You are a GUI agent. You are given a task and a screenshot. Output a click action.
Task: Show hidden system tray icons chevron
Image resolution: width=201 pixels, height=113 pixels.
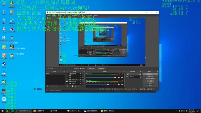[x=177, y=111]
